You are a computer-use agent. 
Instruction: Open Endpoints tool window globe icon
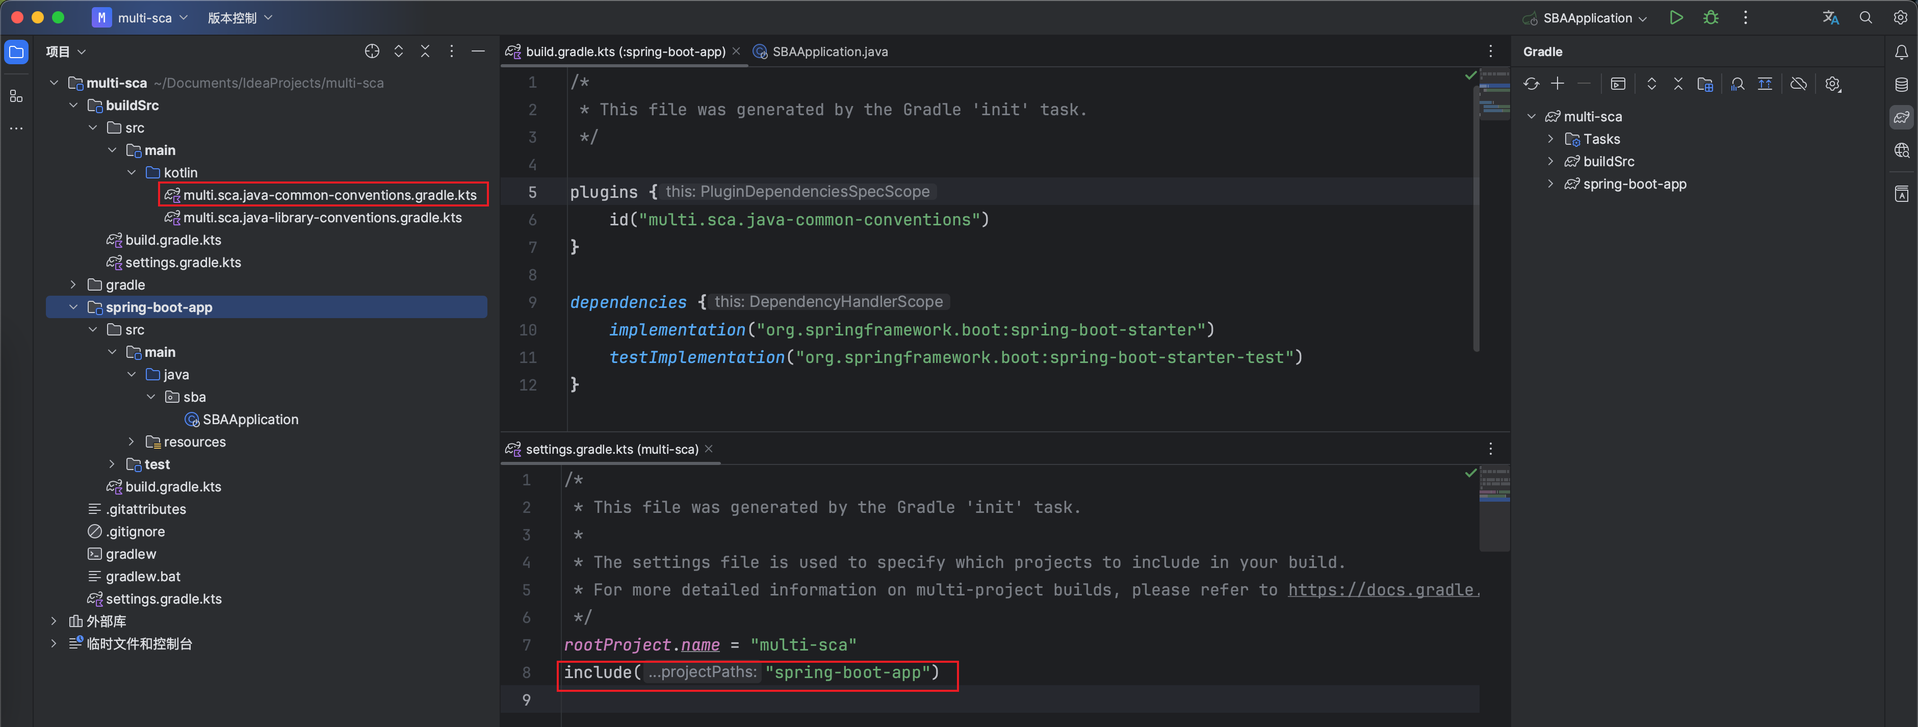click(x=1902, y=150)
